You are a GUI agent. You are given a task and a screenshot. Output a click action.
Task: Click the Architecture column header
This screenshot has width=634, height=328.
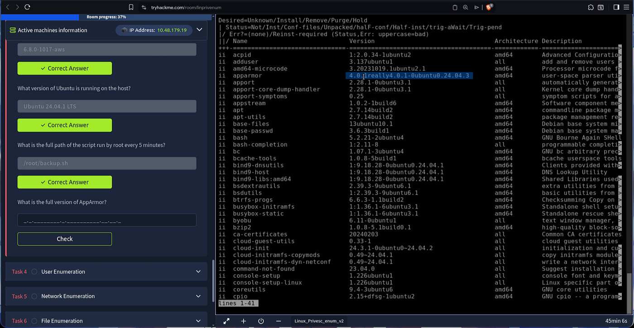[x=516, y=41]
